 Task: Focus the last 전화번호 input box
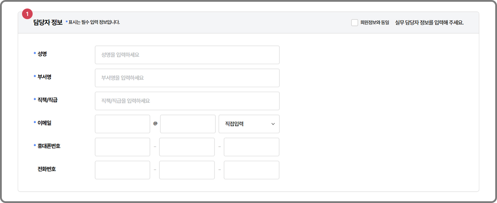[251, 170]
